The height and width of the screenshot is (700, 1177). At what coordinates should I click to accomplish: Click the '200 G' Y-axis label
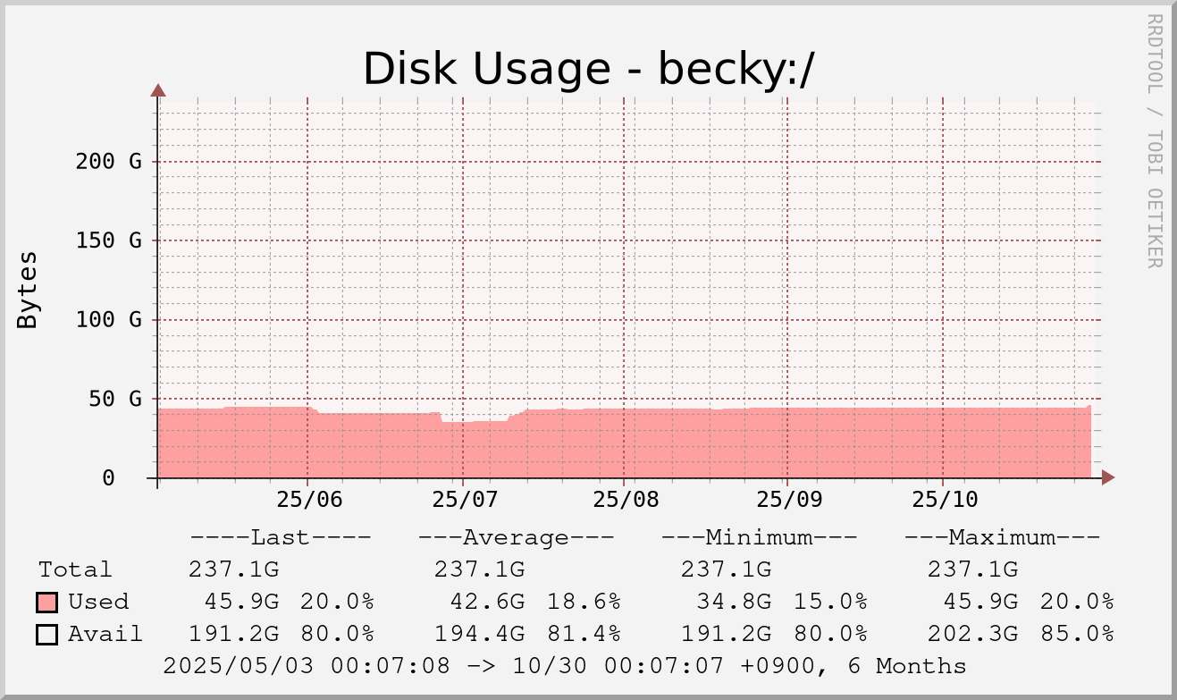coord(108,162)
